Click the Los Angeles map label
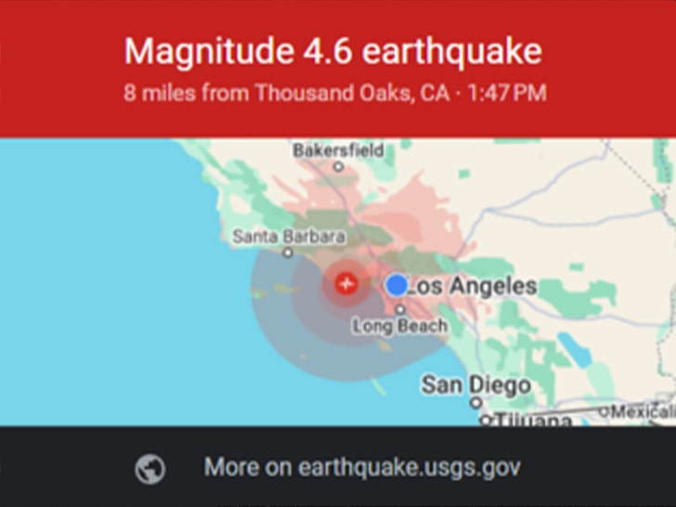 pos(472,286)
